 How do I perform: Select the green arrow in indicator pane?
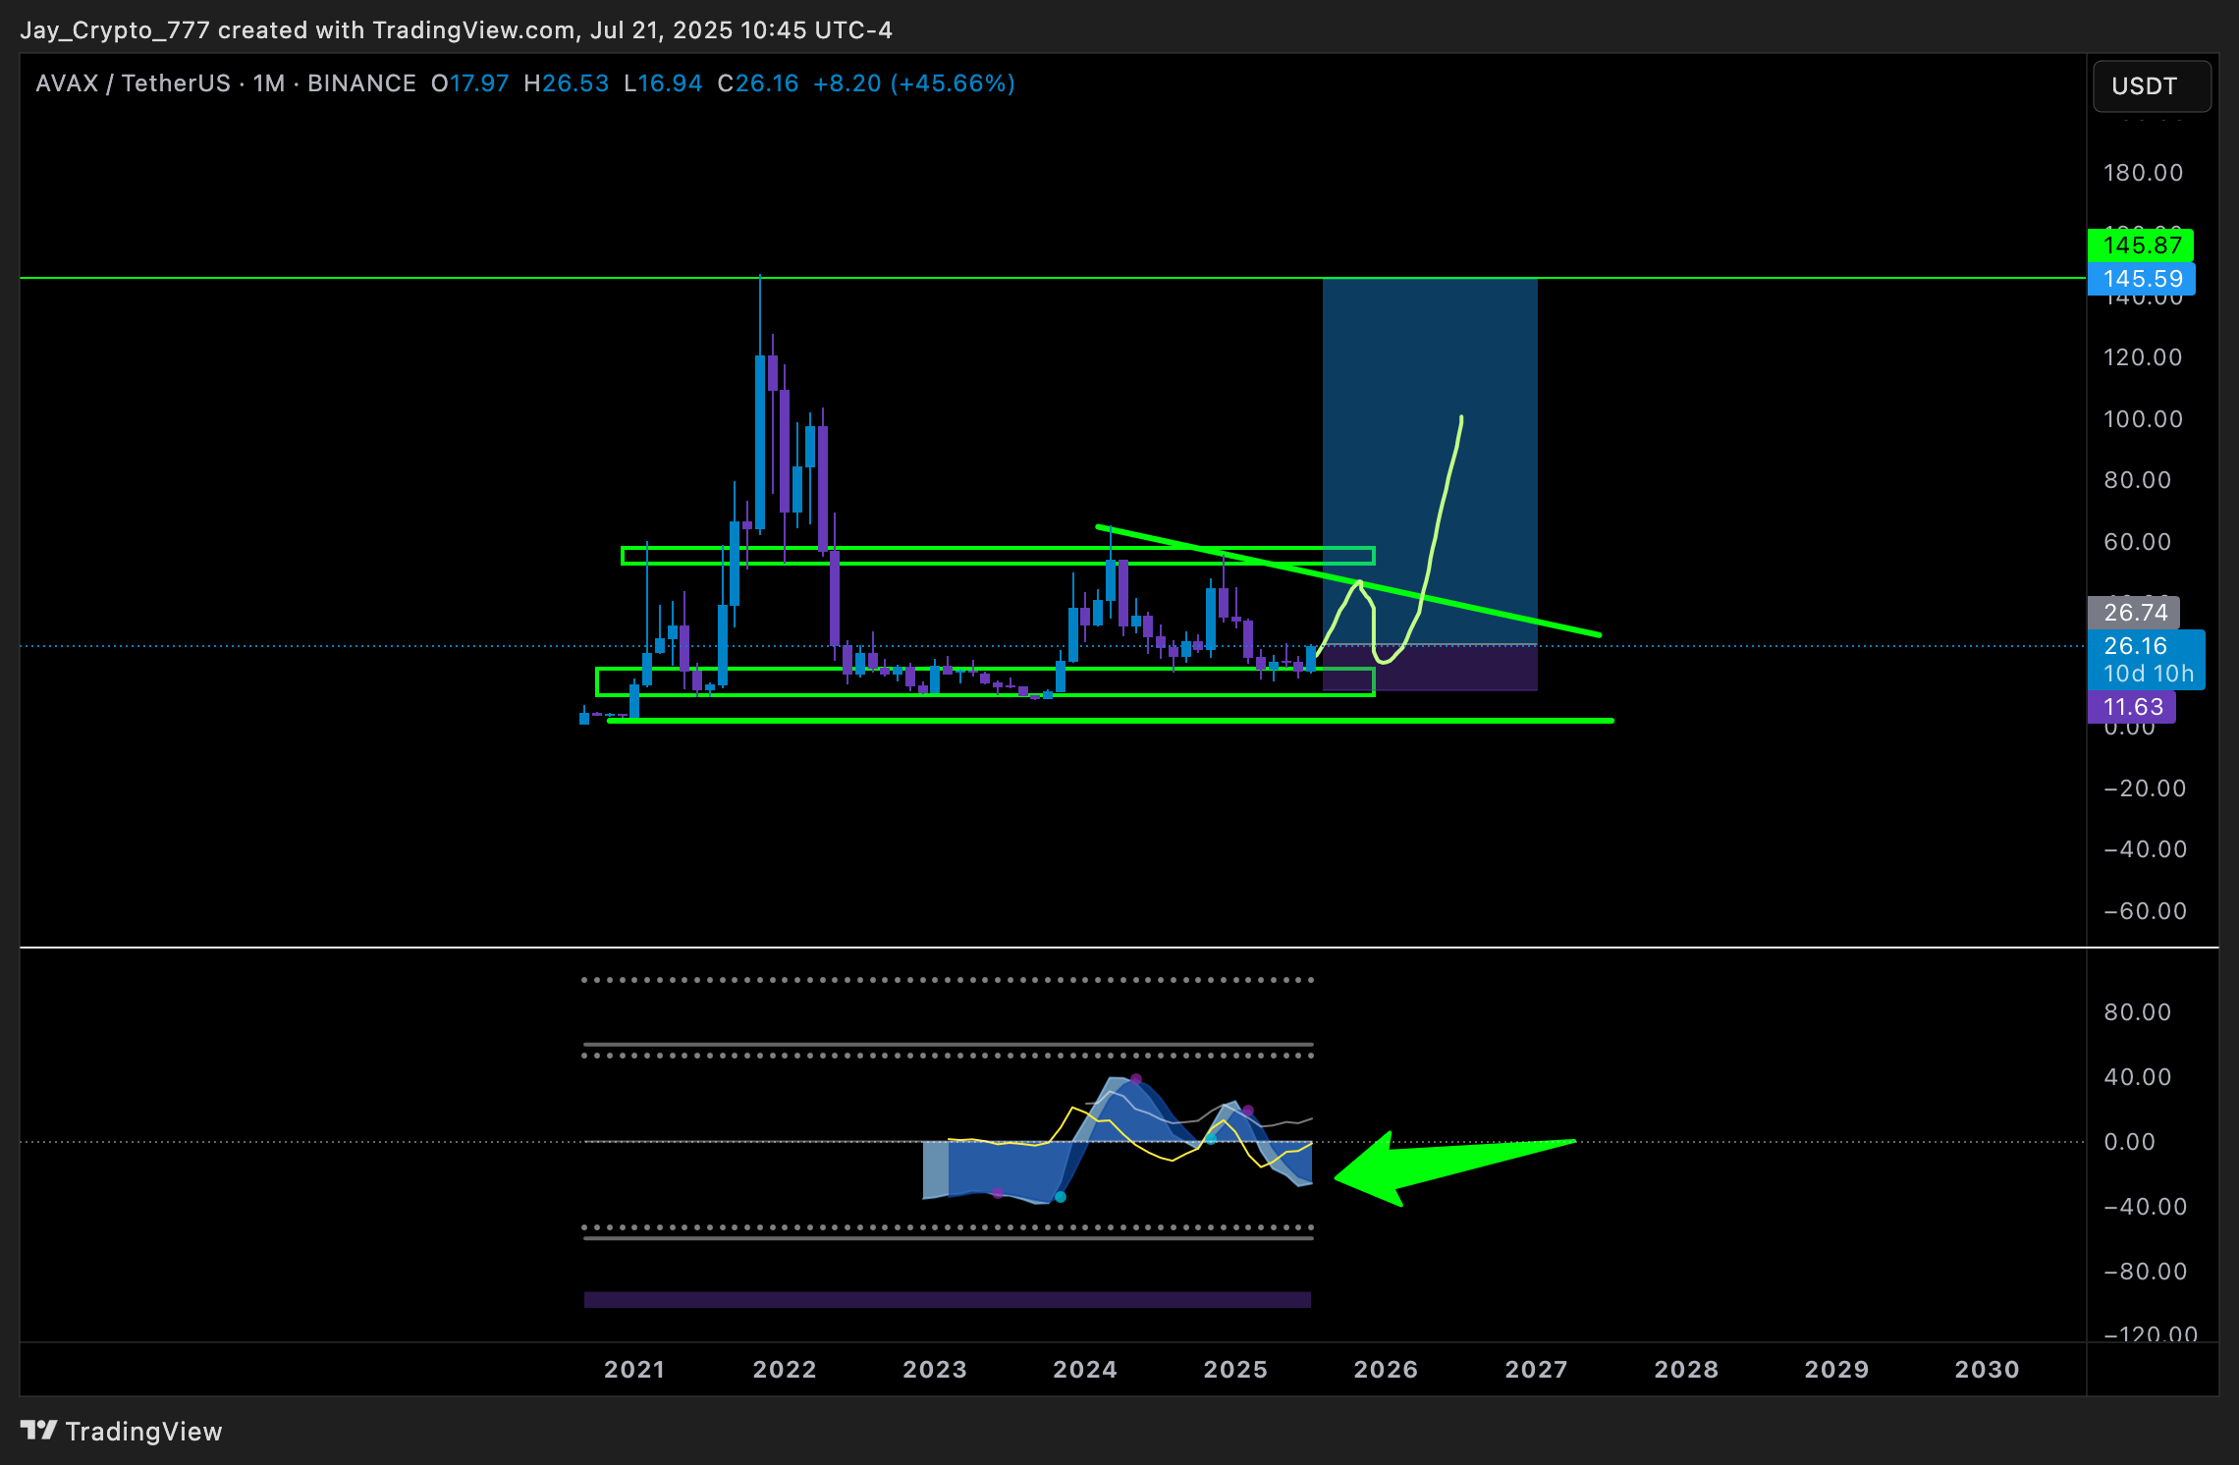pyautogui.click(x=1453, y=1167)
